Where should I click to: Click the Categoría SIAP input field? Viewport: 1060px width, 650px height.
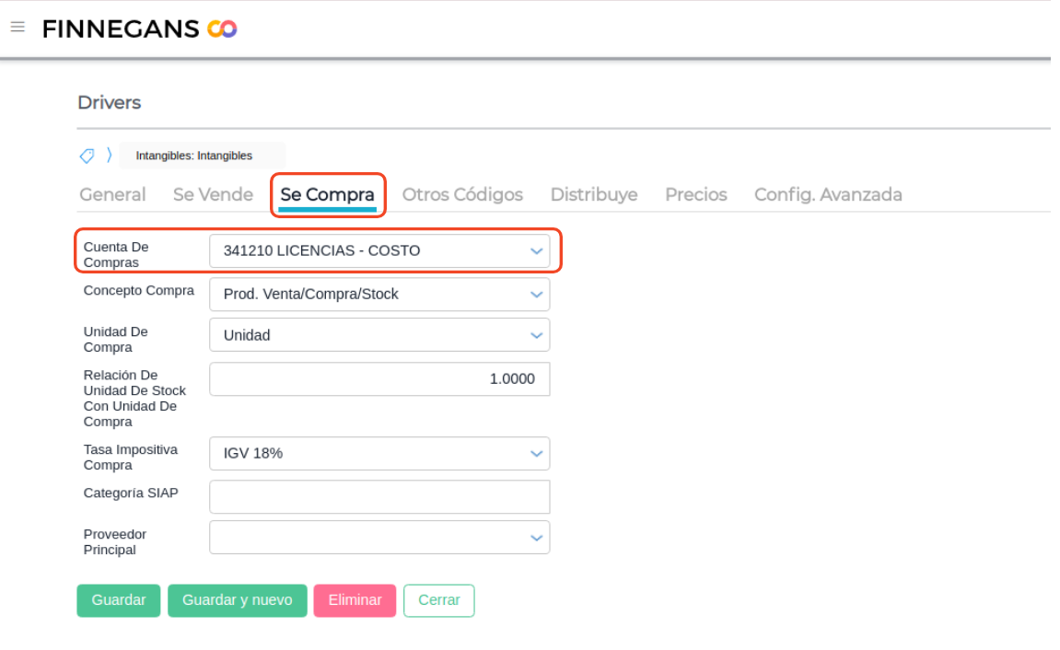[379, 497]
